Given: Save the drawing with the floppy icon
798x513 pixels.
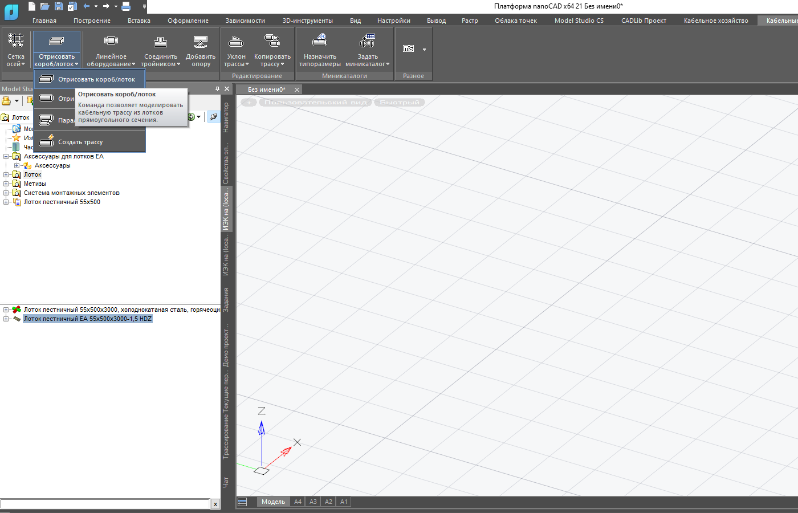Looking at the screenshot, I should [x=58, y=6].
